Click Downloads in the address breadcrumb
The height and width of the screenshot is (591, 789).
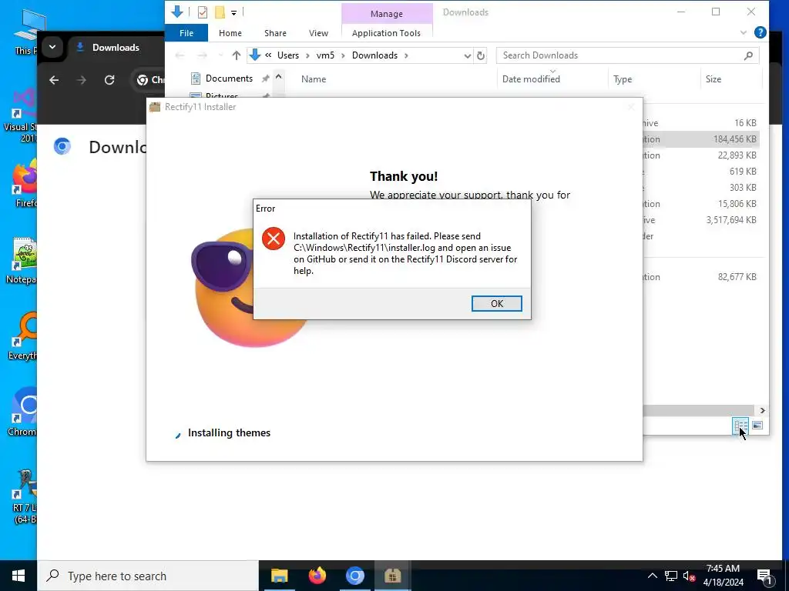374,55
